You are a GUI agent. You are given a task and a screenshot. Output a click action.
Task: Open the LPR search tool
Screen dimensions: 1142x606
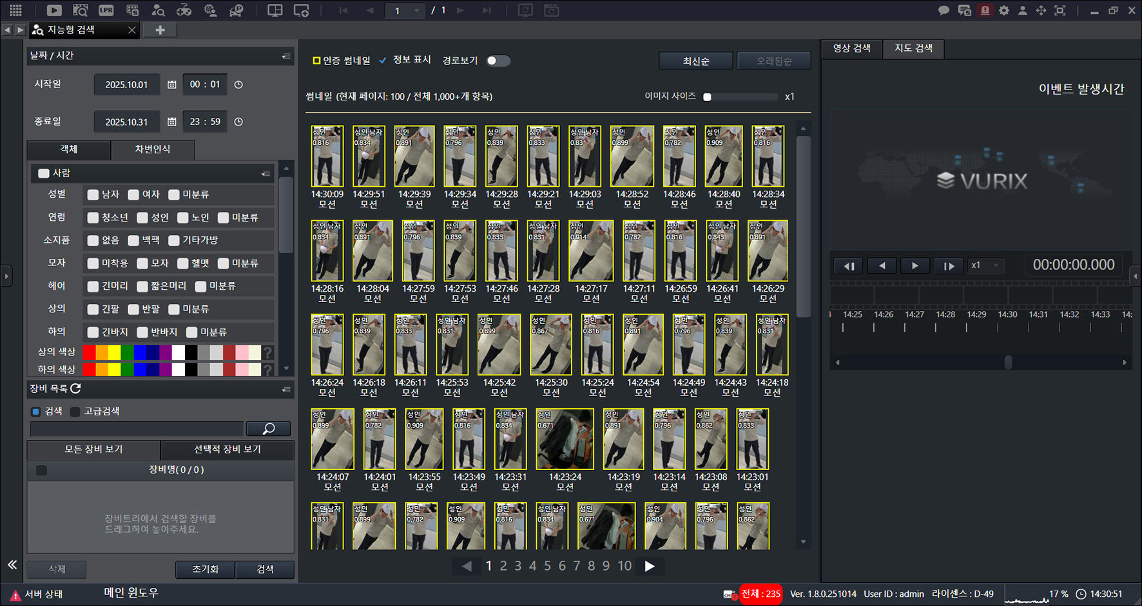106,10
